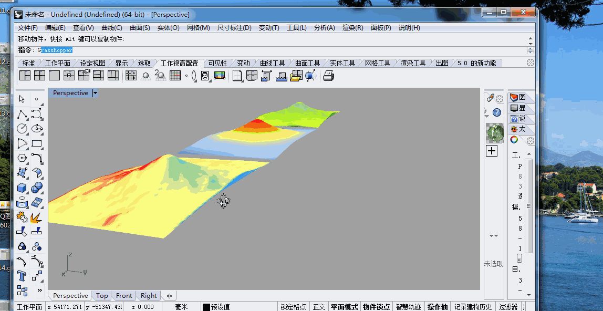Select the Arc tool
The height and width of the screenshot is (311, 603).
(x=22, y=144)
